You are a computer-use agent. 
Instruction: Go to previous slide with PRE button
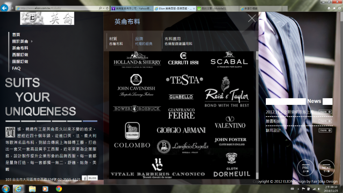click(305, 168)
